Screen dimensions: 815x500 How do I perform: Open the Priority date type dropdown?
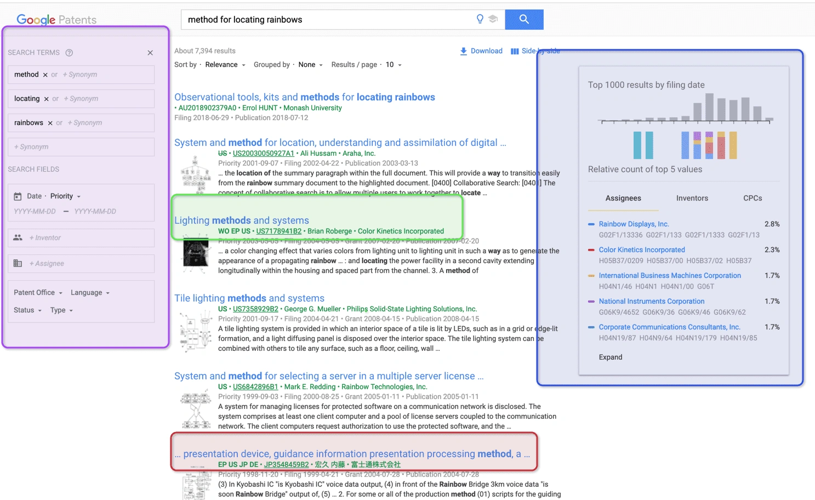pyautogui.click(x=66, y=196)
